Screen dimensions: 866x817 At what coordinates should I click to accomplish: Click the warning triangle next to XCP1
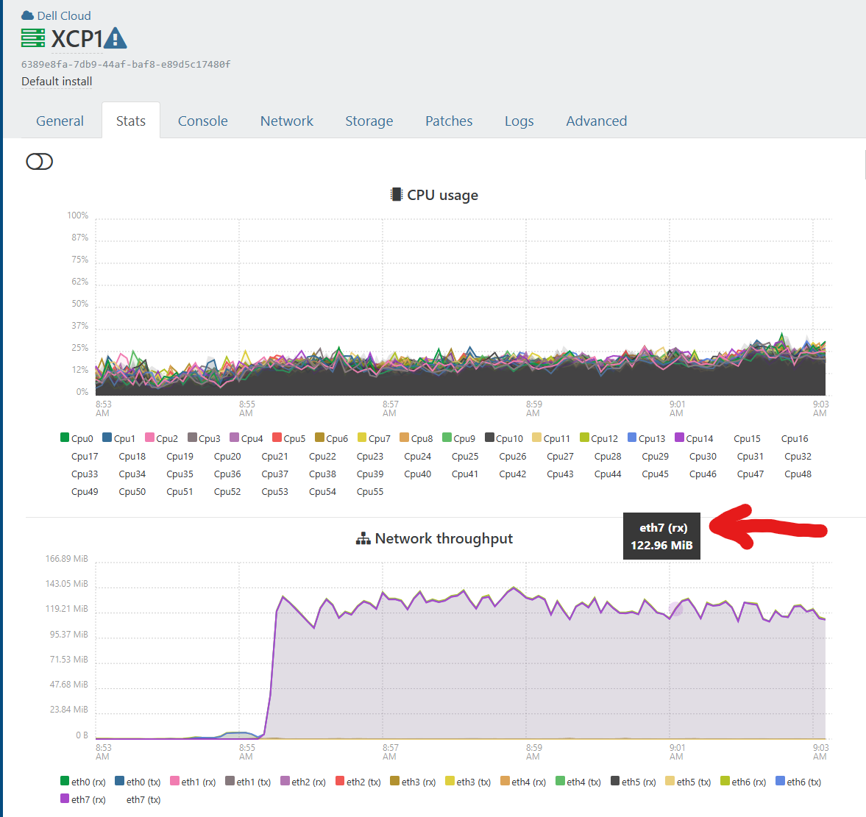coord(116,38)
